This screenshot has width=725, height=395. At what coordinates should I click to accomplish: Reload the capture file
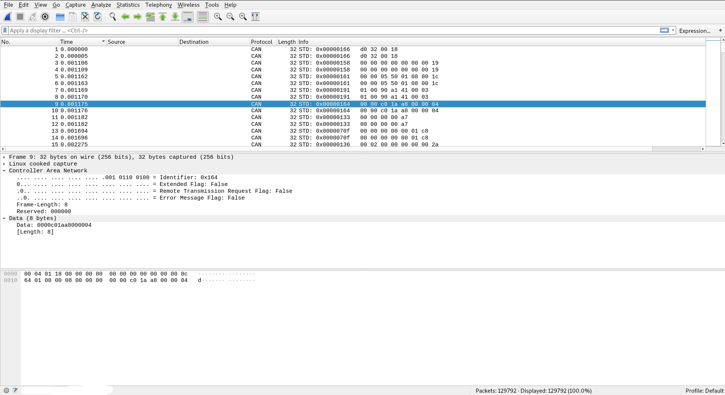pos(97,17)
